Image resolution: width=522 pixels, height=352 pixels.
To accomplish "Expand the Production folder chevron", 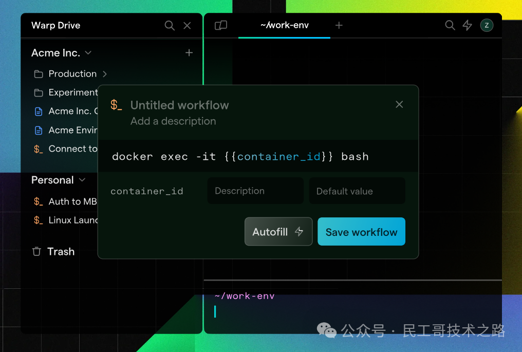I will tap(104, 74).
